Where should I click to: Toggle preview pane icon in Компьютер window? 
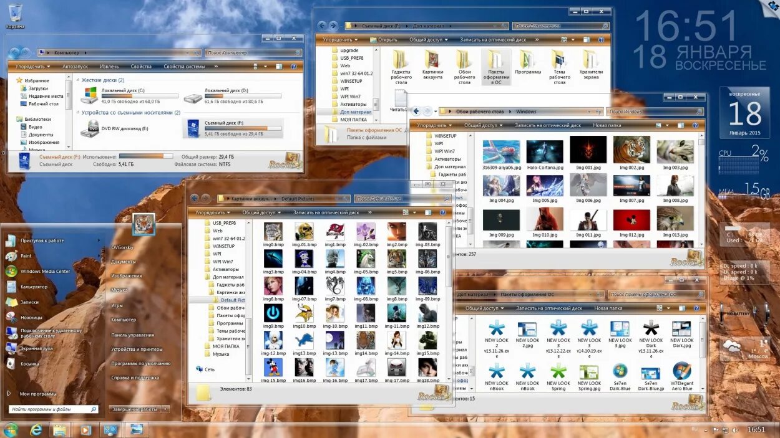coord(278,66)
